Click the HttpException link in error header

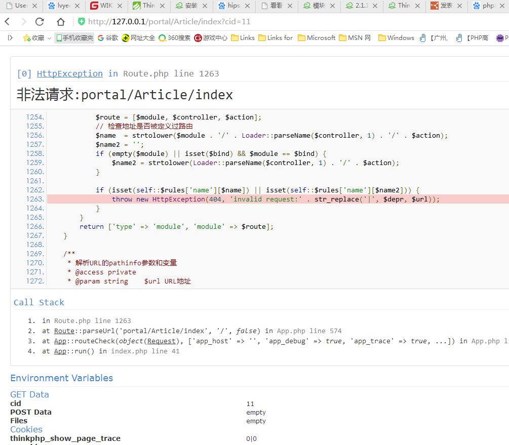70,74
